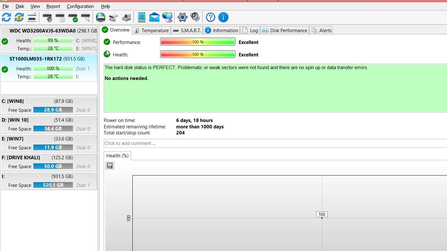Click the email envelope toolbar icon

154,17
